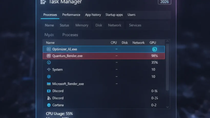Click the unnamed process icon with 35% GPU

point(49,63)
